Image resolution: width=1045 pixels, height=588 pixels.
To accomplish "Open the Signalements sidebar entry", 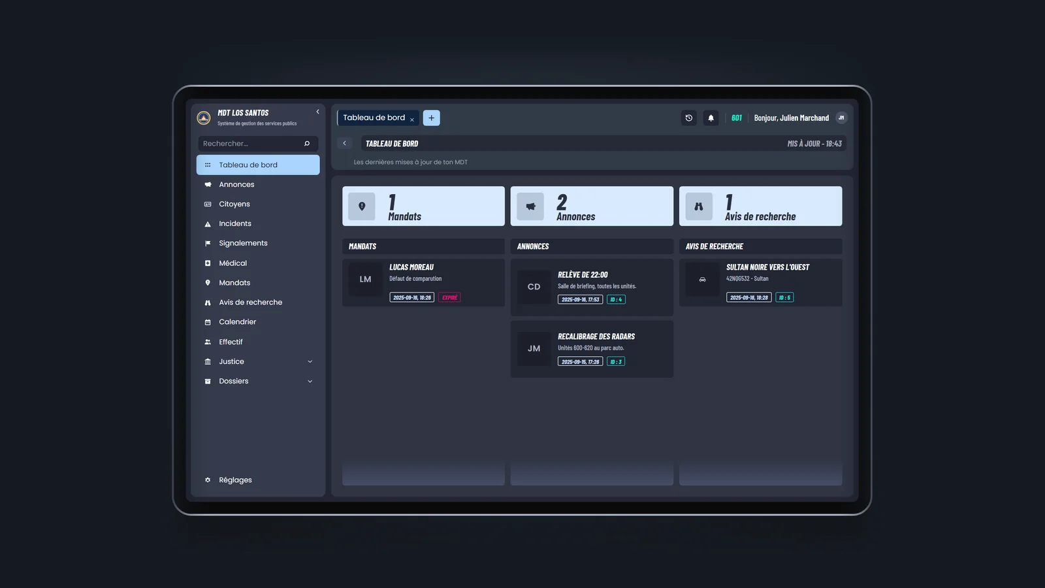I will 258,243.
